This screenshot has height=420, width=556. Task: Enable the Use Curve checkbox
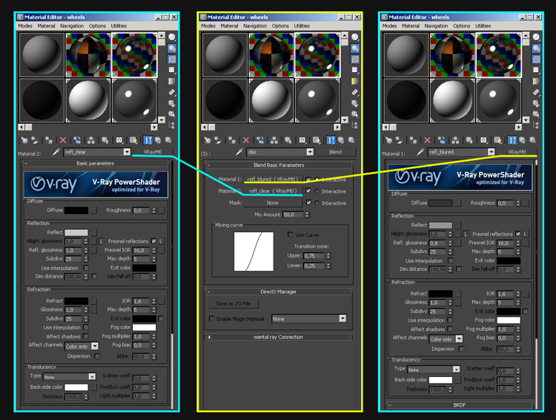291,234
